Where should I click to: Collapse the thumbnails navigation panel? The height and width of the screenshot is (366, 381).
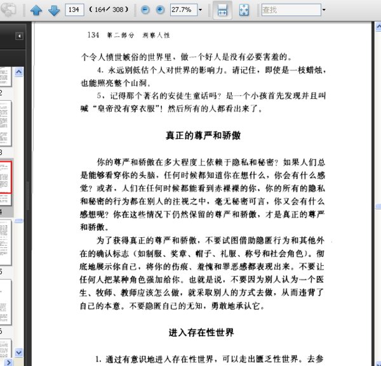click(x=20, y=36)
